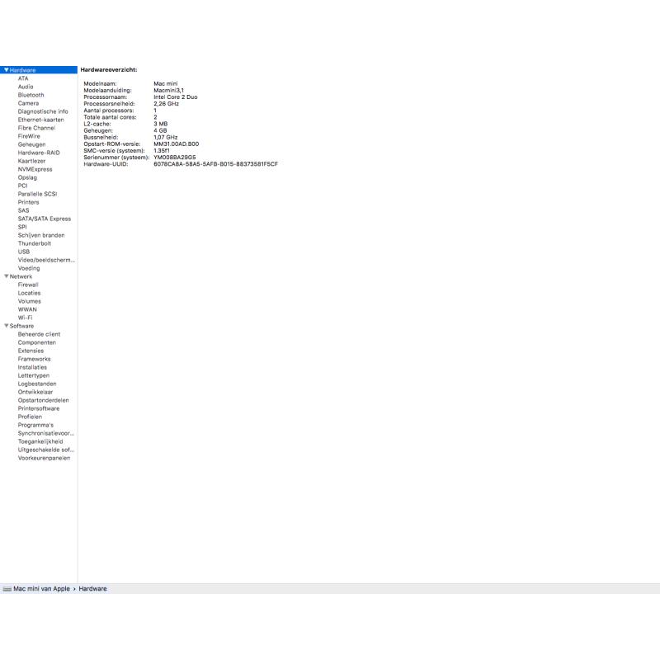
Task: Select Ontwikkelaar in the sidebar
Action: (35, 392)
